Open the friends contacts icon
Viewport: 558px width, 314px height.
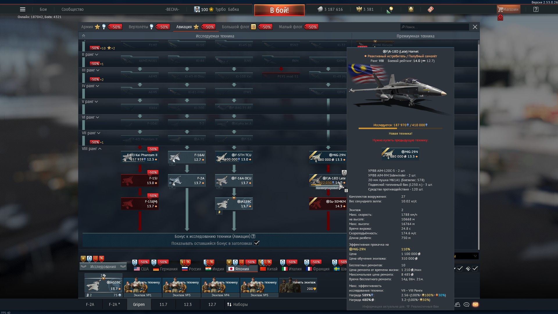458,304
